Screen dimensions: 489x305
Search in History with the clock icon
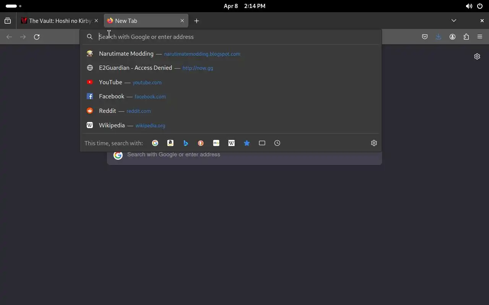(x=277, y=143)
